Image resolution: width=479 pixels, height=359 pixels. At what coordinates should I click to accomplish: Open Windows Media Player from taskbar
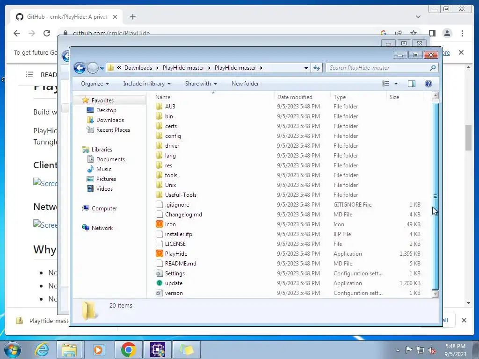click(98, 350)
